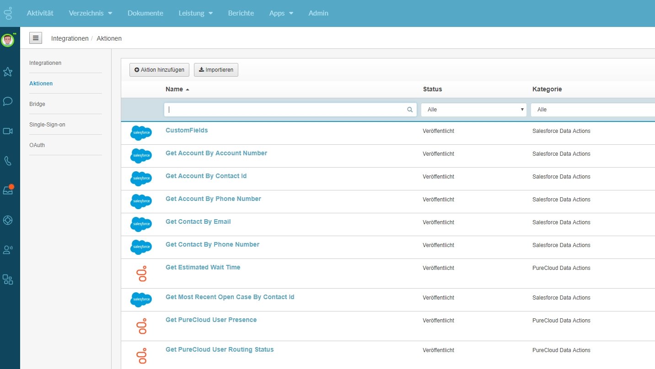Click the phone calls icon in sidebar
This screenshot has height=369, width=655.
(x=8, y=161)
